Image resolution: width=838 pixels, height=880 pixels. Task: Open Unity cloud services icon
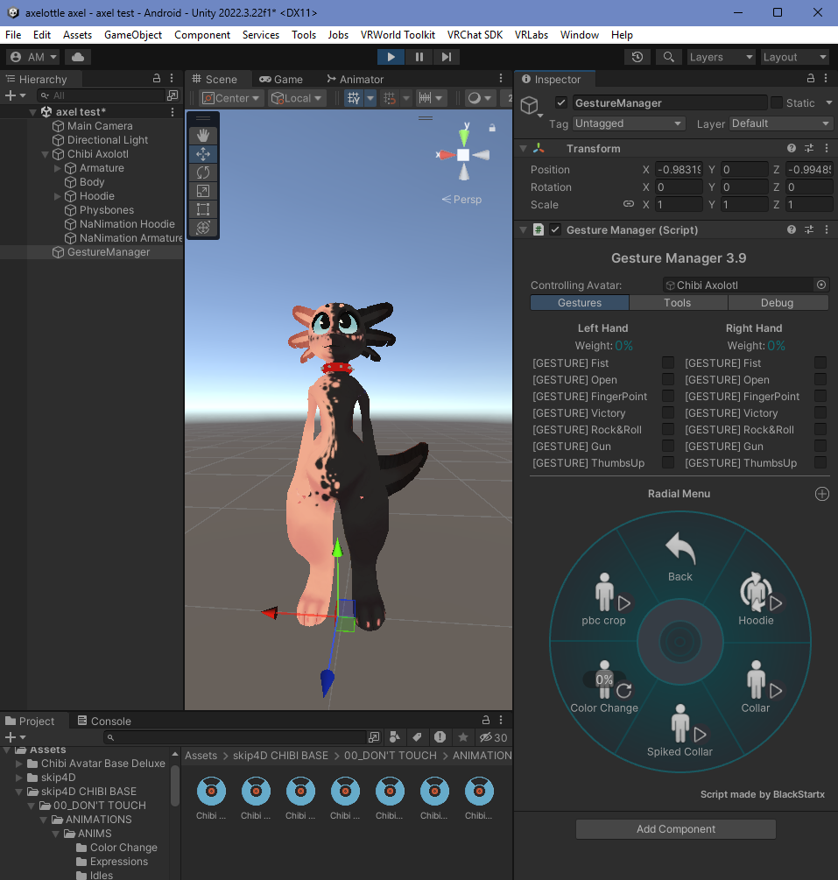point(78,57)
